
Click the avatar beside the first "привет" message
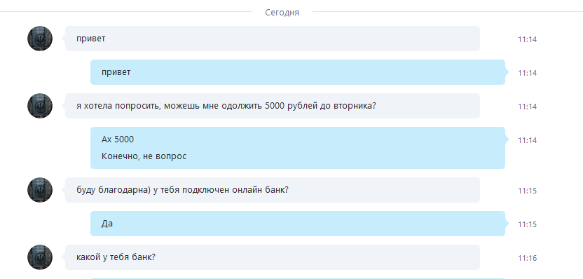pyautogui.click(x=40, y=39)
